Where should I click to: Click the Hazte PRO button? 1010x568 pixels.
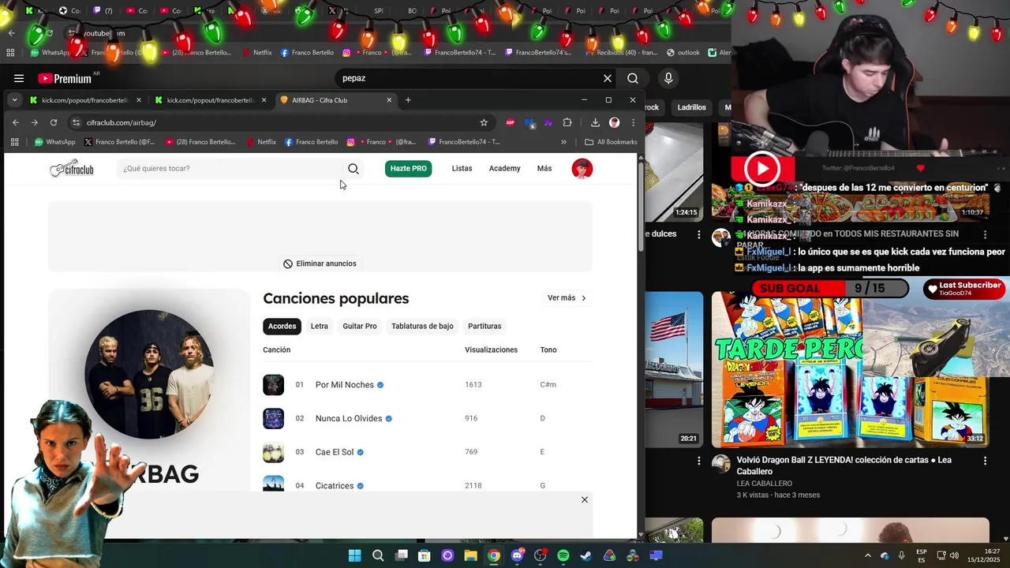(x=409, y=168)
